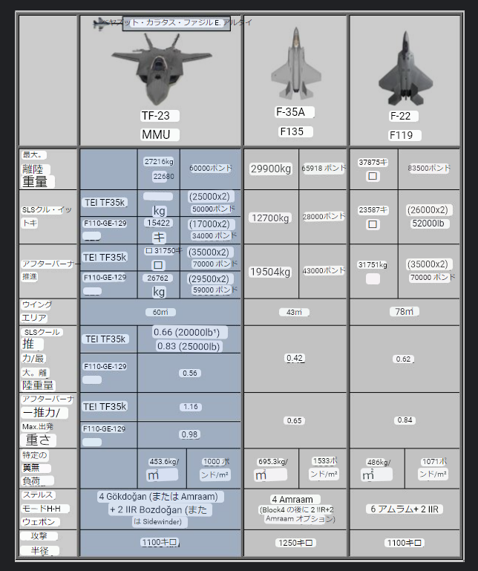Click the (17000x2) value
The image size is (478, 571).
click(211, 224)
